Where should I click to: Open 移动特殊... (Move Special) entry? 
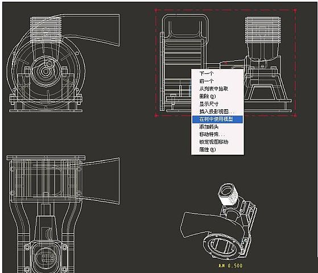[217, 134]
